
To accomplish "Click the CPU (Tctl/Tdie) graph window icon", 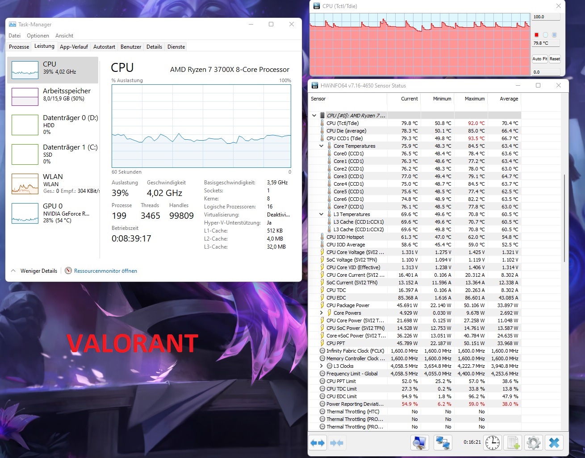I will point(317,6).
